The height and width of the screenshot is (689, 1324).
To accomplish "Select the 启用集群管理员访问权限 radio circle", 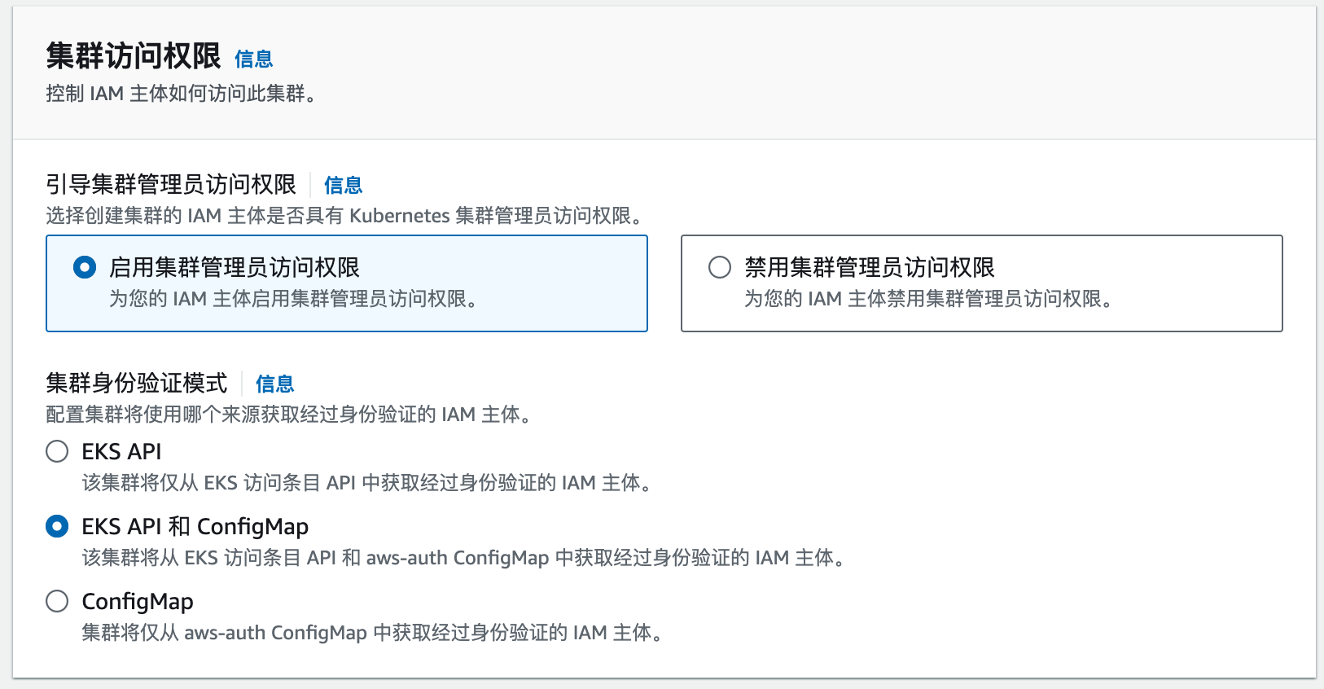I will (x=85, y=267).
